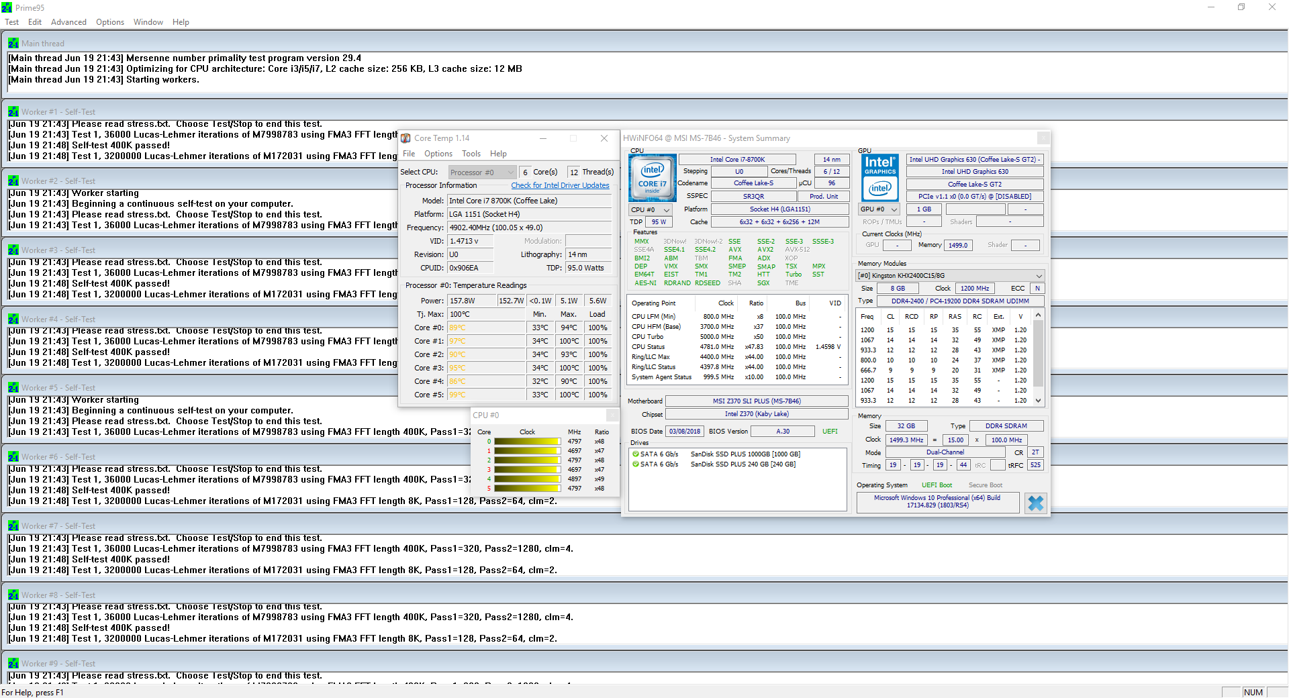Click the Worker #3 Self-Test window icon

(x=13, y=250)
